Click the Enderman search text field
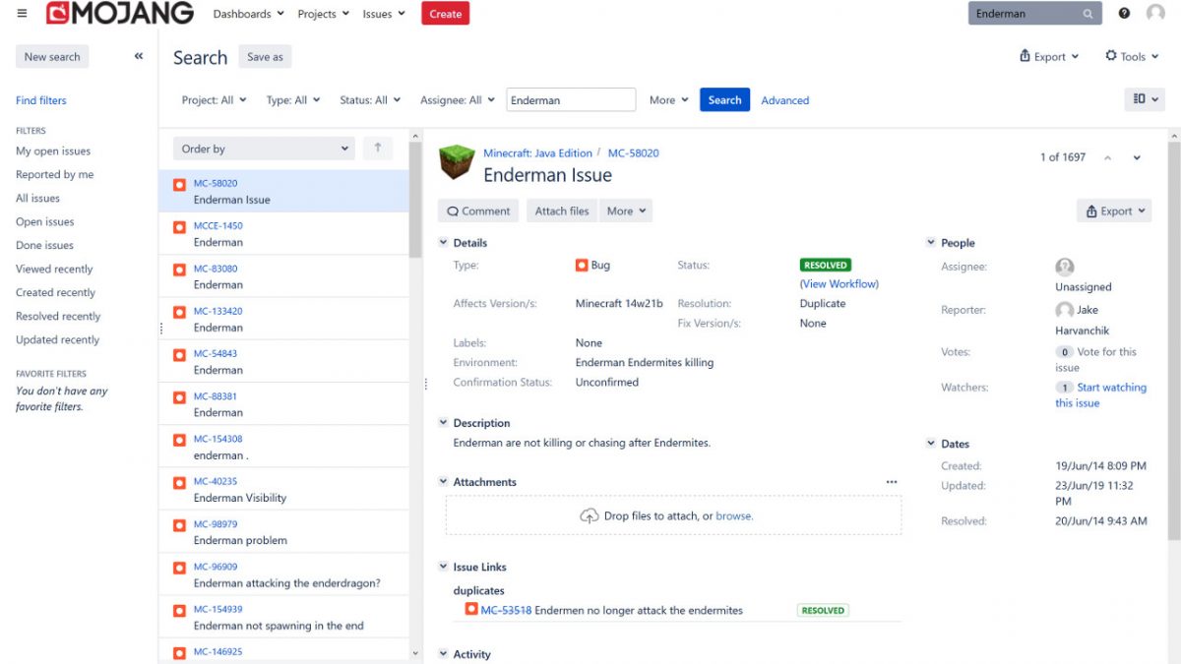Image resolution: width=1181 pixels, height=664 pixels. (571, 100)
